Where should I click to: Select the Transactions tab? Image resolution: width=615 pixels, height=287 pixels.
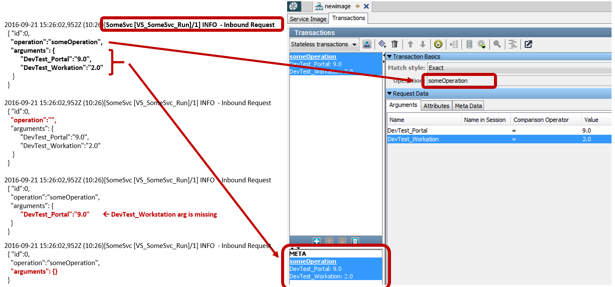pyautogui.click(x=349, y=18)
